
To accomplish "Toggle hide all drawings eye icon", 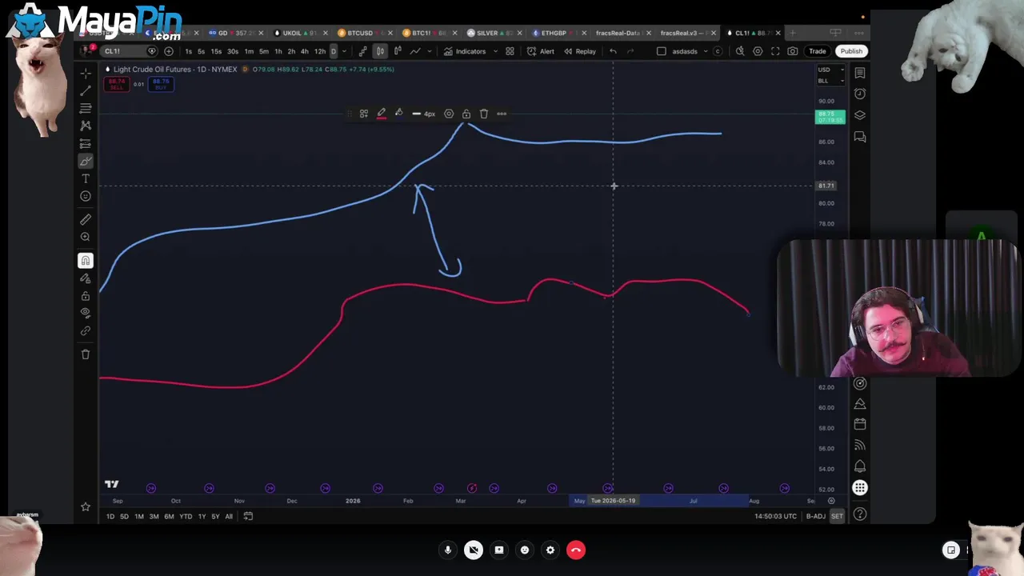I will point(86,314).
